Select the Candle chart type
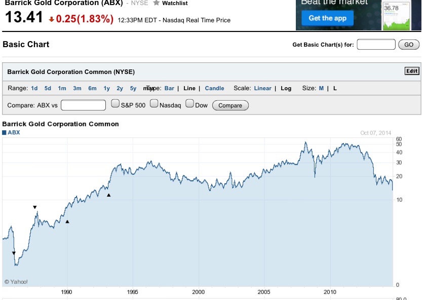Viewport: 426px width, 300px height. click(x=214, y=88)
